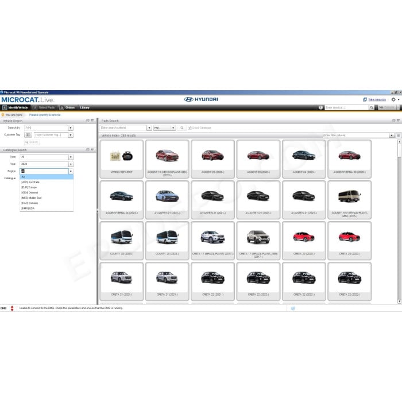Close the Region dropdown via its arrow

click(x=71, y=171)
